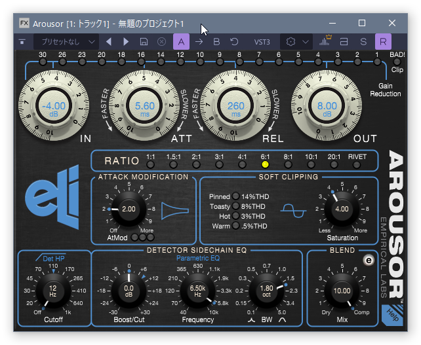This screenshot has height=345, width=421.
Task: Click the blue eli logo
Action: [52, 197]
